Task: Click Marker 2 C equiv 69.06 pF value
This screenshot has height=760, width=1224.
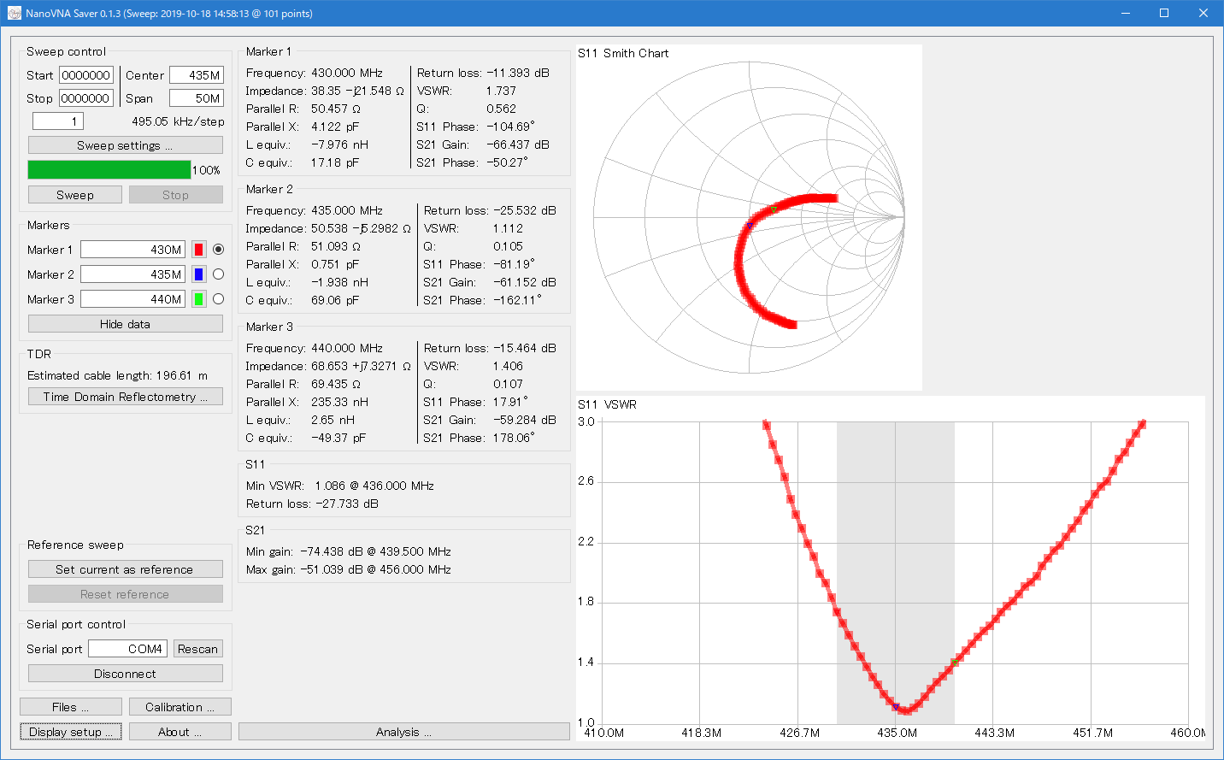Action: [x=335, y=300]
